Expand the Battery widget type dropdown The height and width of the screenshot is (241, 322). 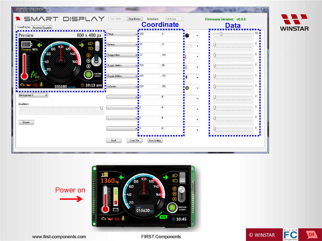click(x=122, y=44)
